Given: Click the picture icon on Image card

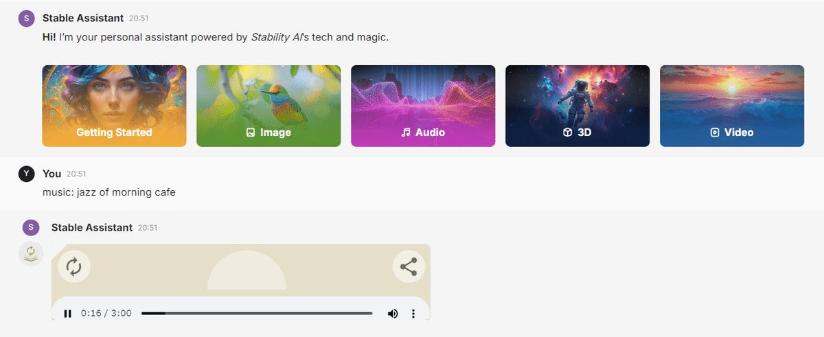Looking at the screenshot, I should 251,132.
